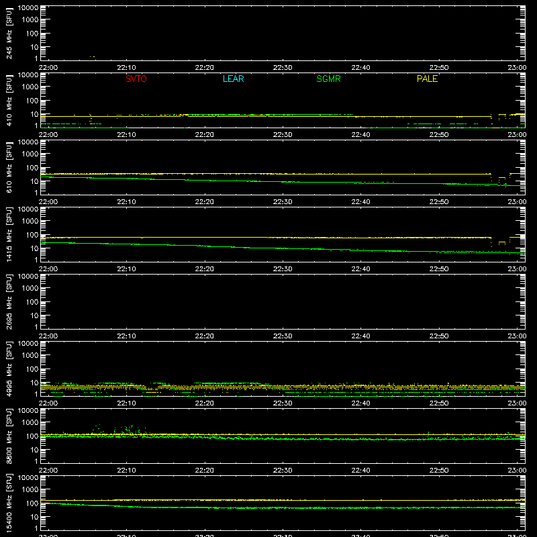Click the red SVTO station legend label

(x=136, y=79)
